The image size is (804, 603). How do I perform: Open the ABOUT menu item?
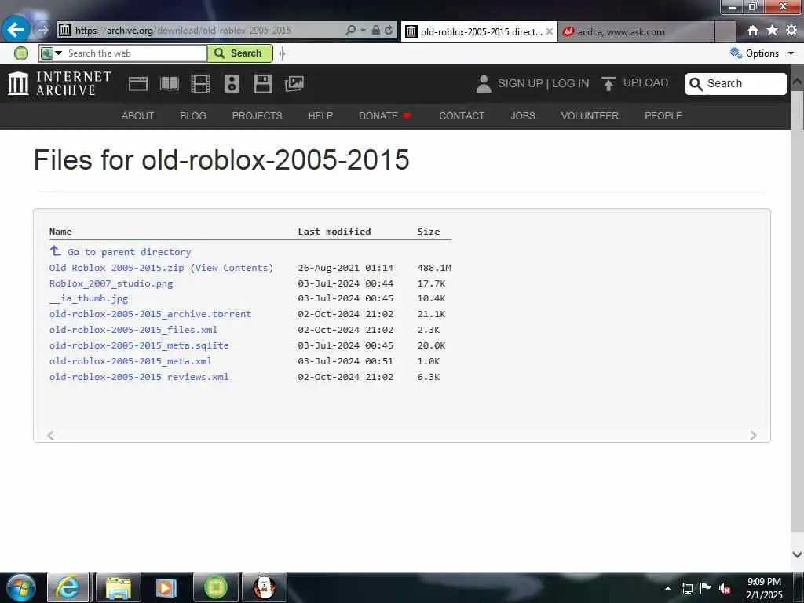137,116
